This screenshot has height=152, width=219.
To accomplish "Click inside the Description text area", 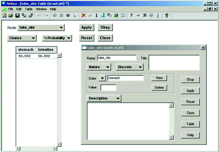I will tap(128, 121).
